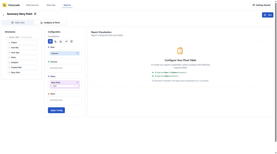
Task: Open the Sum aggregation dropdown
Action: (x=65, y=86)
